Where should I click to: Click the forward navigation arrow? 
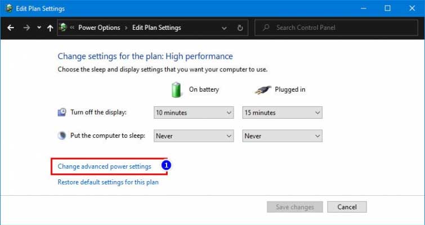point(26,28)
